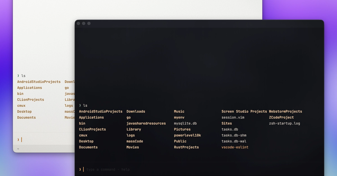Viewport: 337px width, 176px height.
Task: Click Applications in the light terminal
Action: [x=29, y=88]
